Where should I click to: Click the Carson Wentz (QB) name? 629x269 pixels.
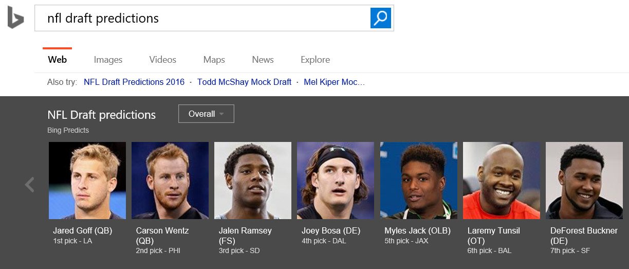pyautogui.click(x=162, y=236)
